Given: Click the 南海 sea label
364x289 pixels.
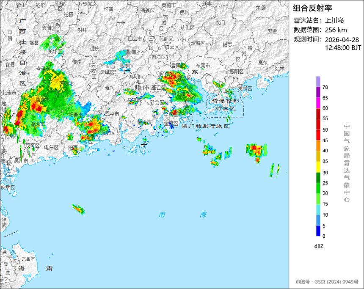Looking at the screenshot, I should point(182,215).
